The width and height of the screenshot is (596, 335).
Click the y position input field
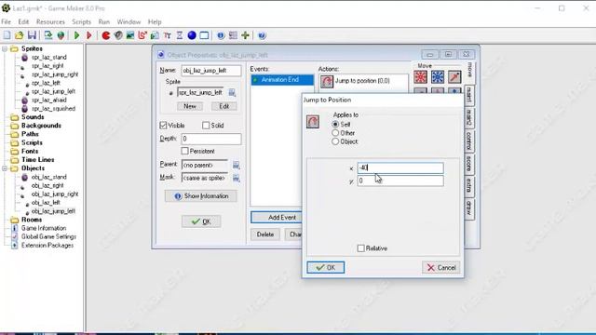pos(400,181)
